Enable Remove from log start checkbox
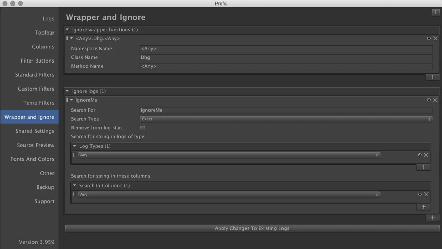 pos(142,128)
